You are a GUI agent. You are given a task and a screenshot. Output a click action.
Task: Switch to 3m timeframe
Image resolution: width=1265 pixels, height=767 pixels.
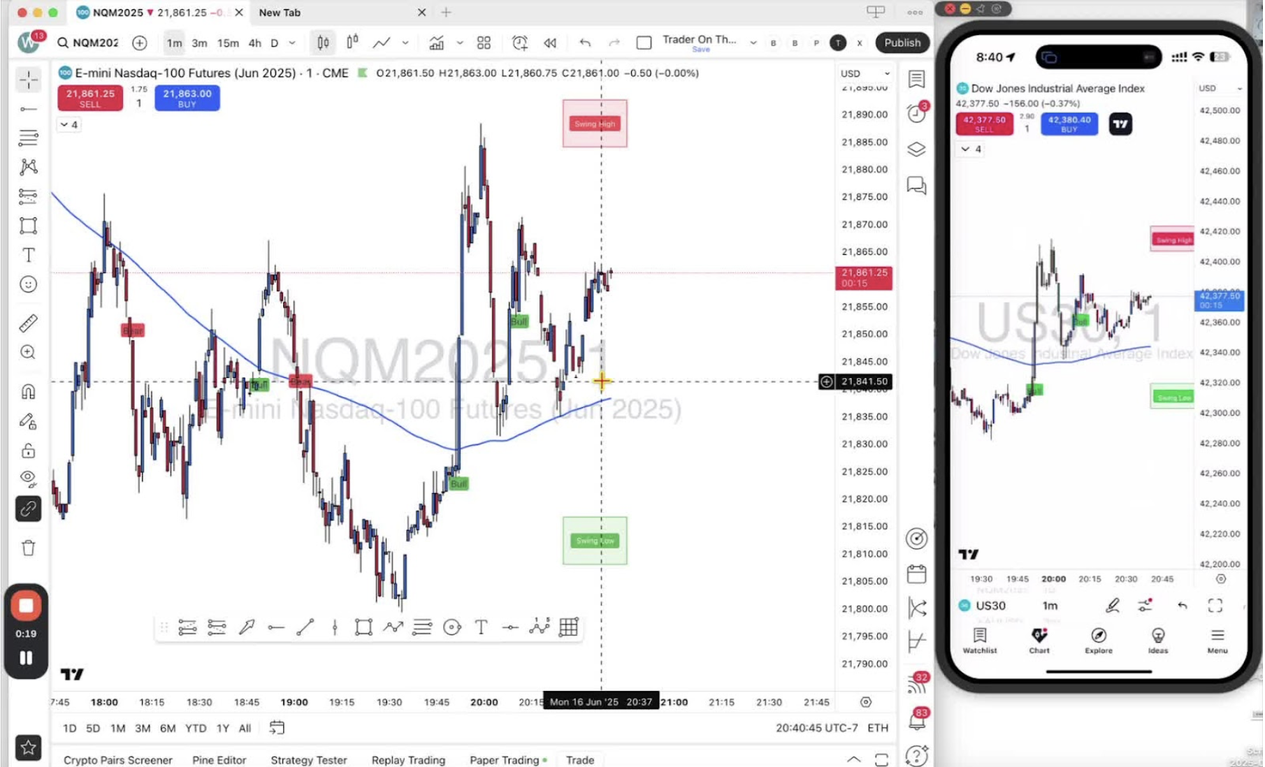click(x=199, y=43)
